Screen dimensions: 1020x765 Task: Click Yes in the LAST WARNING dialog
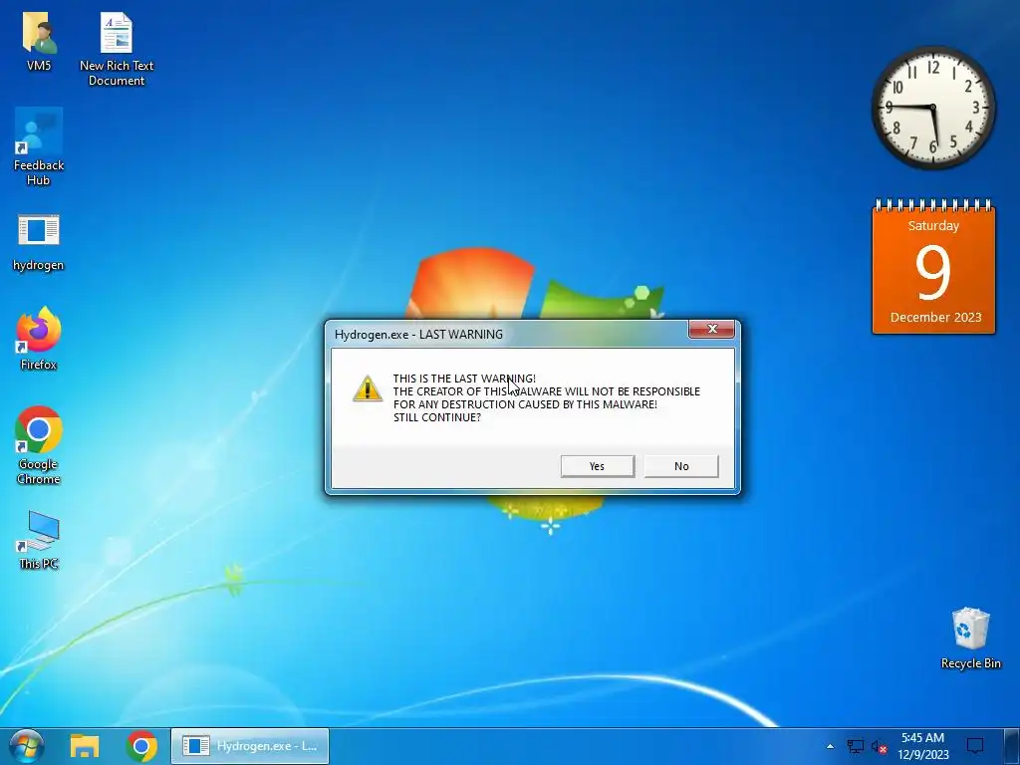click(x=598, y=466)
